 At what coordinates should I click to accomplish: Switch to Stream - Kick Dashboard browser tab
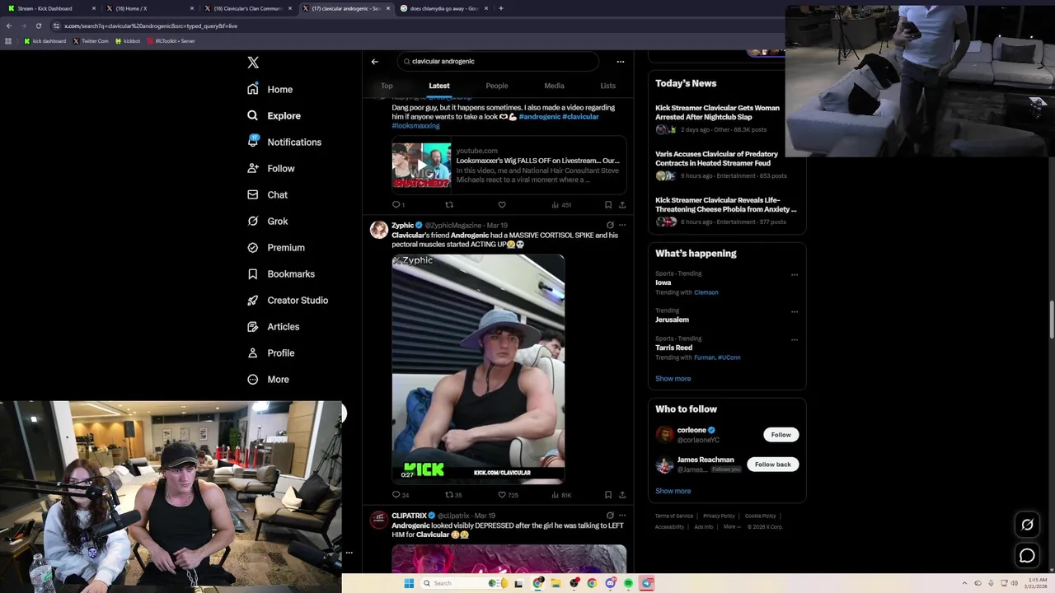pos(50,8)
